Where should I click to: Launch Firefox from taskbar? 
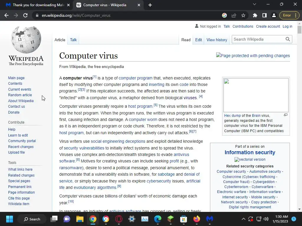(x=197, y=219)
